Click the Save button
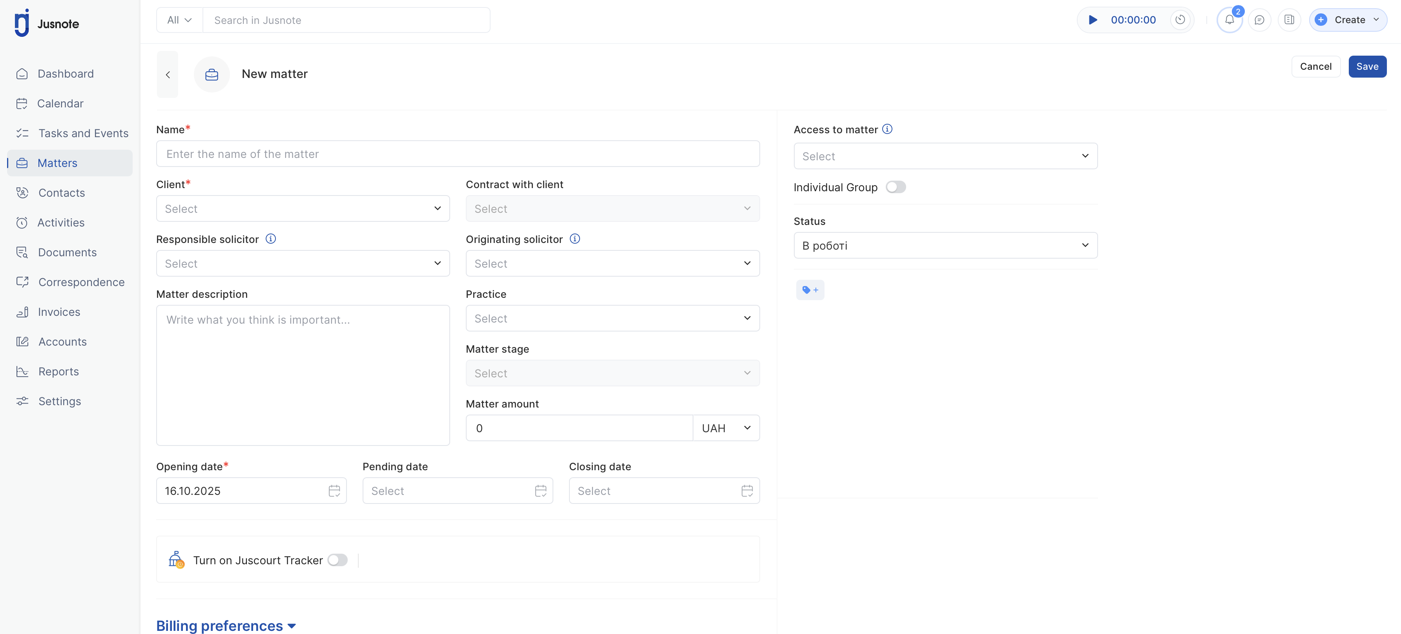The width and height of the screenshot is (1401, 634). (x=1367, y=67)
